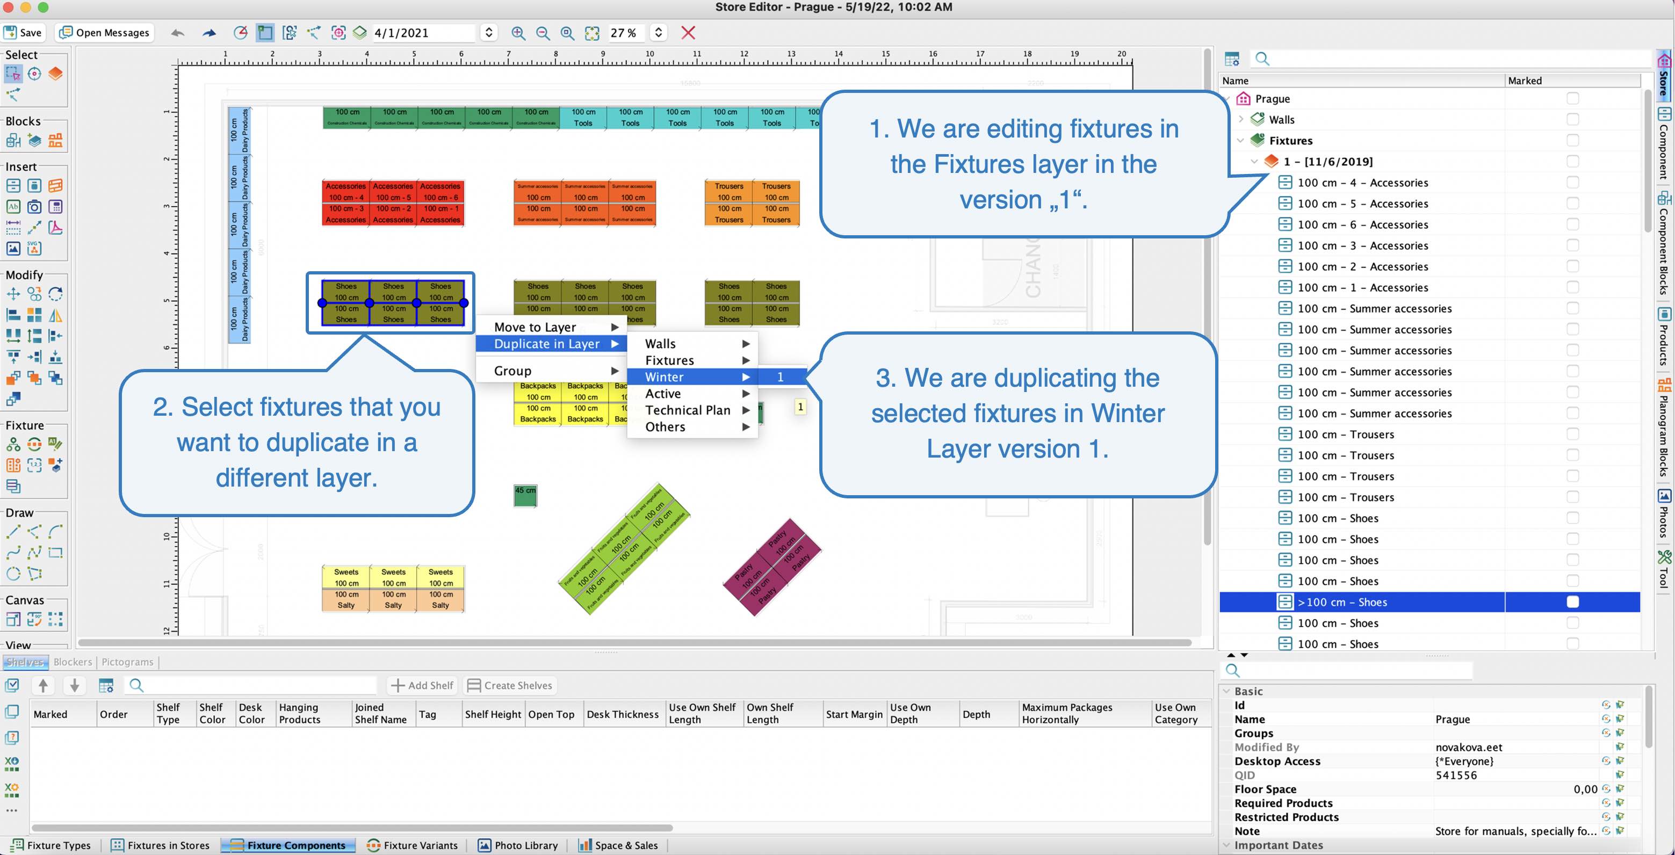Image resolution: width=1675 pixels, height=855 pixels.
Task: Insert a photo with camera icon
Action: 34,207
